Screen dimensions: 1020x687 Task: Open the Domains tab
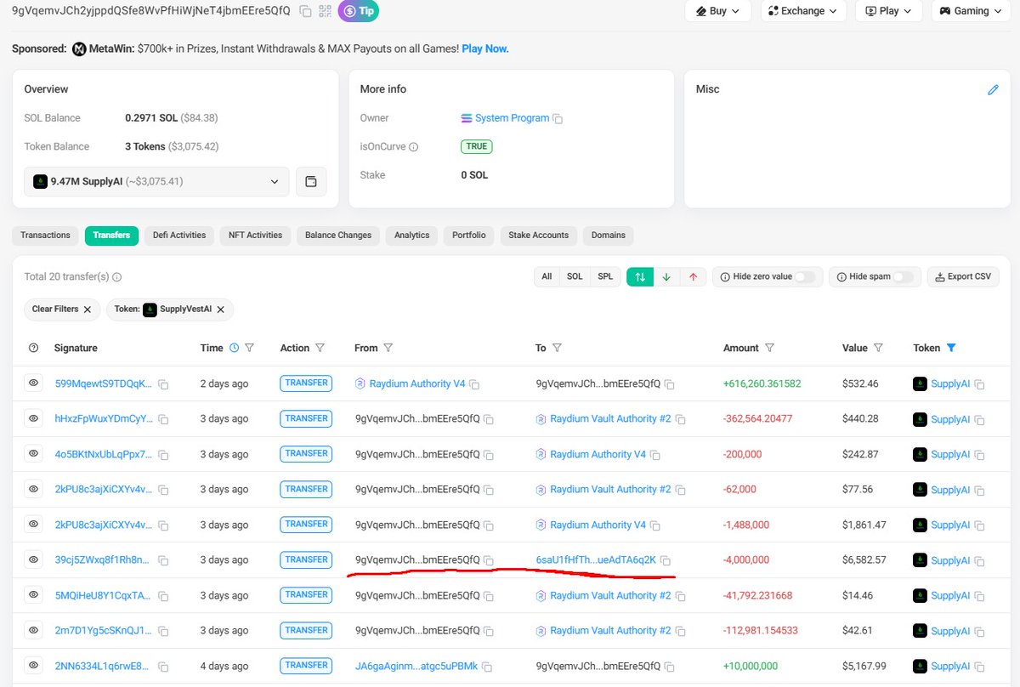click(609, 236)
